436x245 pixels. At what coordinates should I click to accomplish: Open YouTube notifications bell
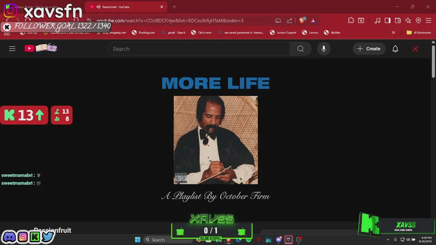click(x=395, y=49)
